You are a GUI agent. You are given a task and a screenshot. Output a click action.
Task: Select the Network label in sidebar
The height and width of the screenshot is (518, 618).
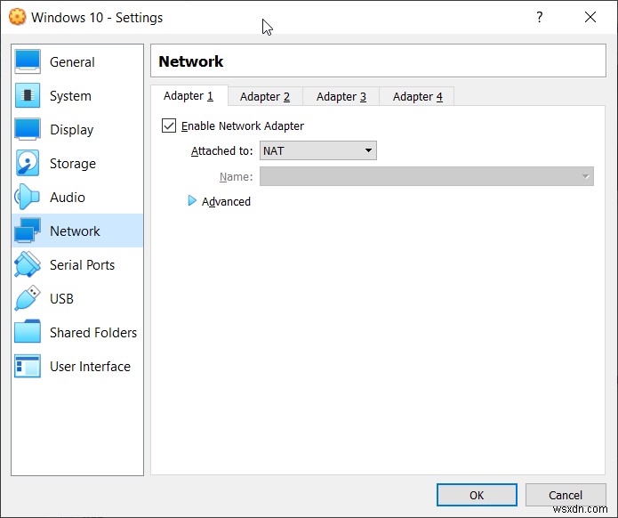pos(75,231)
